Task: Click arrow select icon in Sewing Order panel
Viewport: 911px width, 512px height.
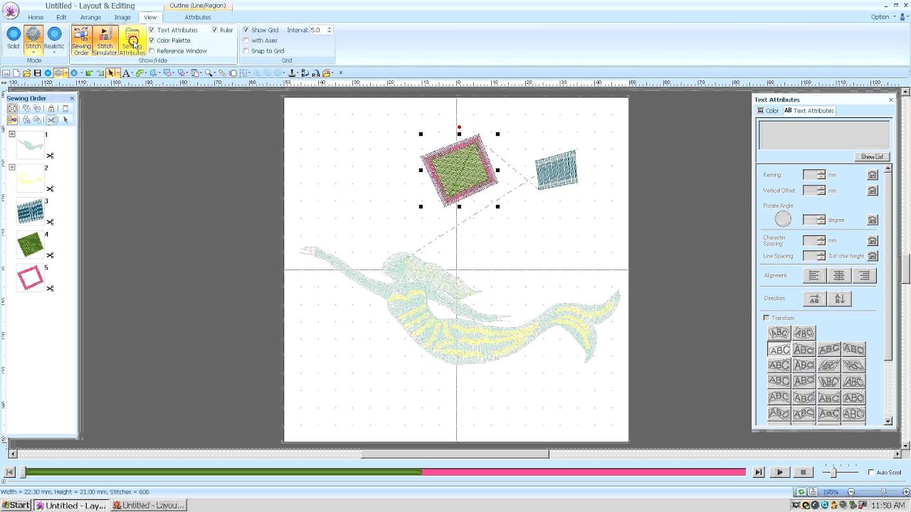Action: tap(65, 120)
